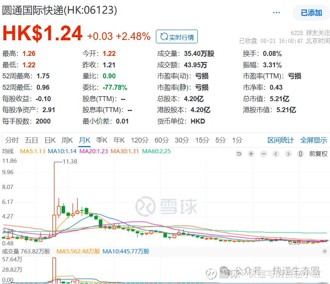
Task: Click the 换手 0.08% value
Action: click(x=272, y=54)
